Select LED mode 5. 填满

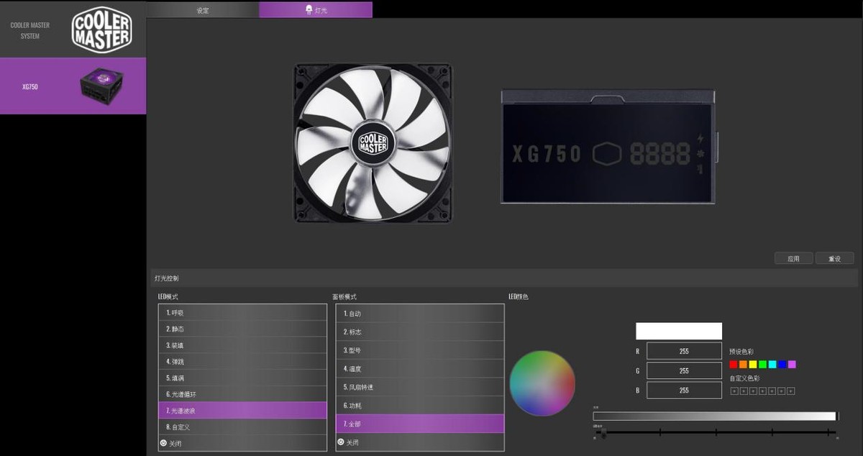click(242, 378)
